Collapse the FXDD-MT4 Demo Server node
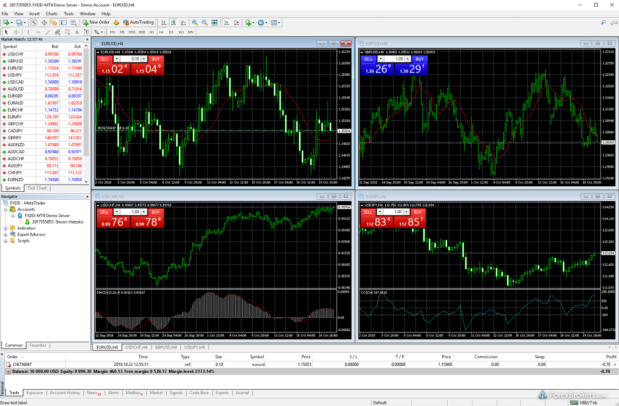 (x=13, y=216)
